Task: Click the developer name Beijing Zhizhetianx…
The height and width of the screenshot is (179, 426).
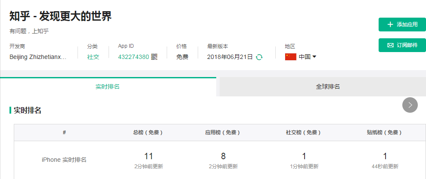Action: point(38,57)
